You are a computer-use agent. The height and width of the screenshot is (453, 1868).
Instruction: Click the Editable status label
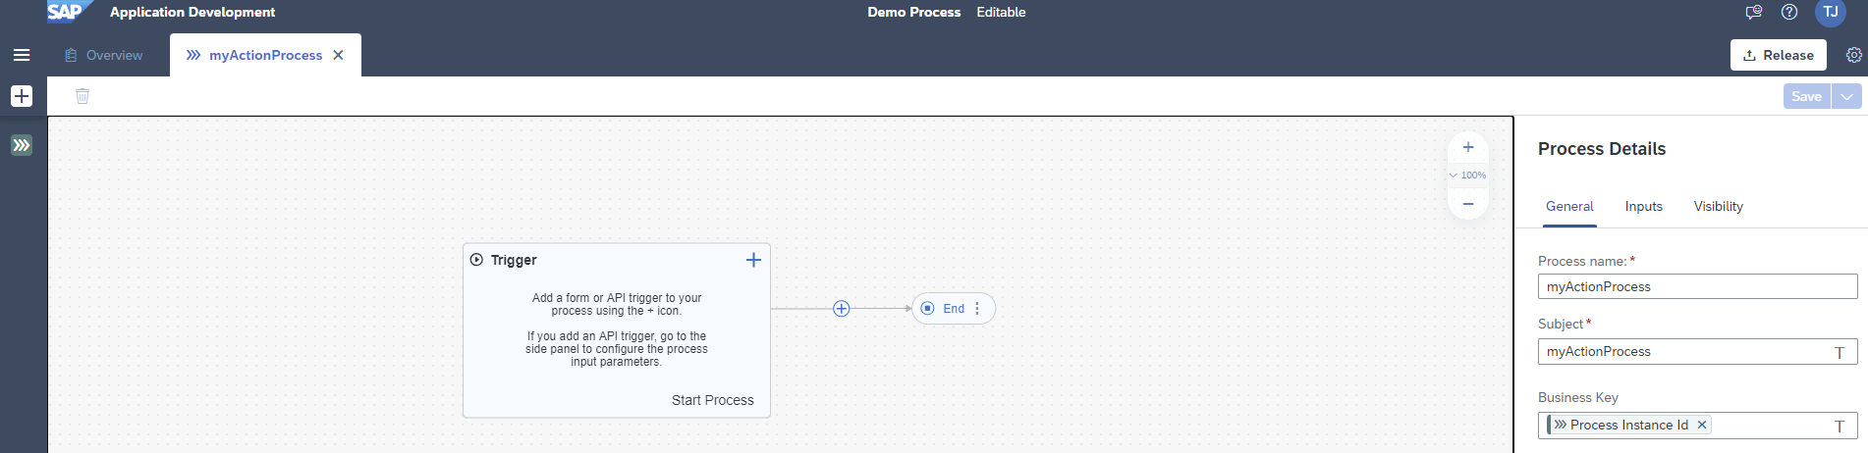pyautogui.click(x=1001, y=12)
